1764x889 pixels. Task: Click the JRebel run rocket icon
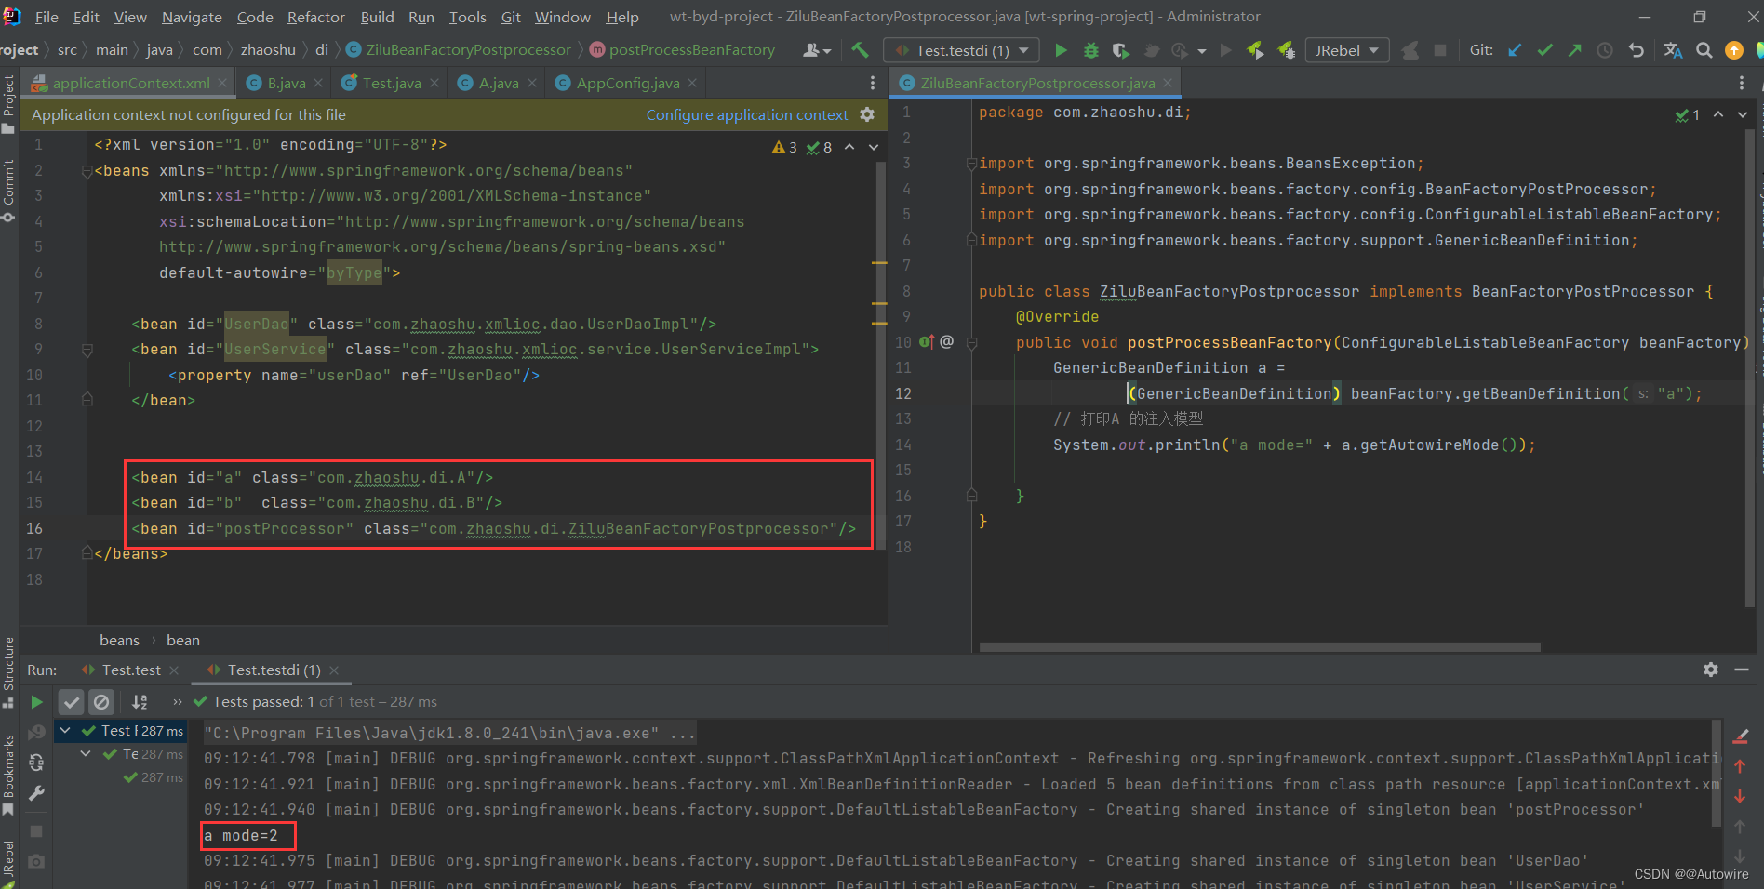(1255, 50)
